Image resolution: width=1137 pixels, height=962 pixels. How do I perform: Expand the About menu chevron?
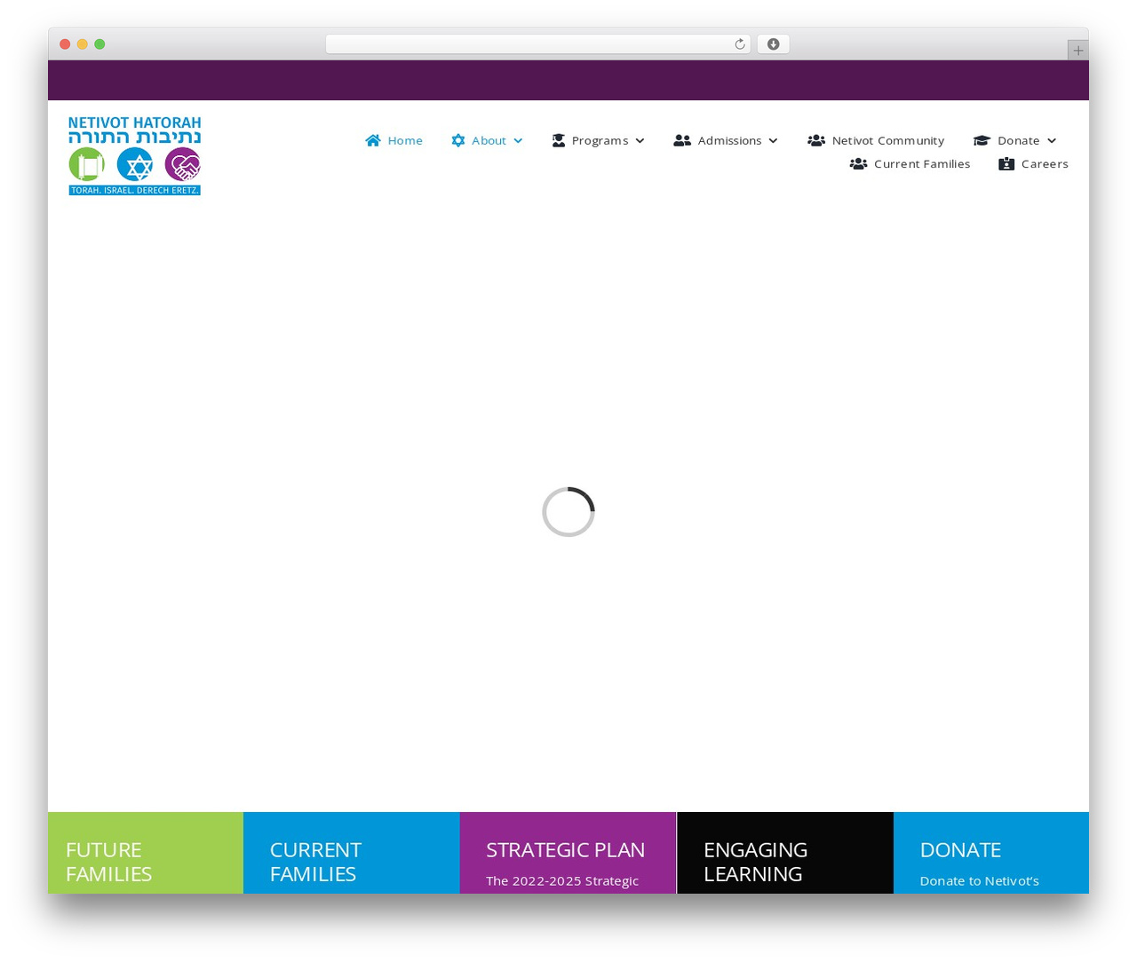518,140
